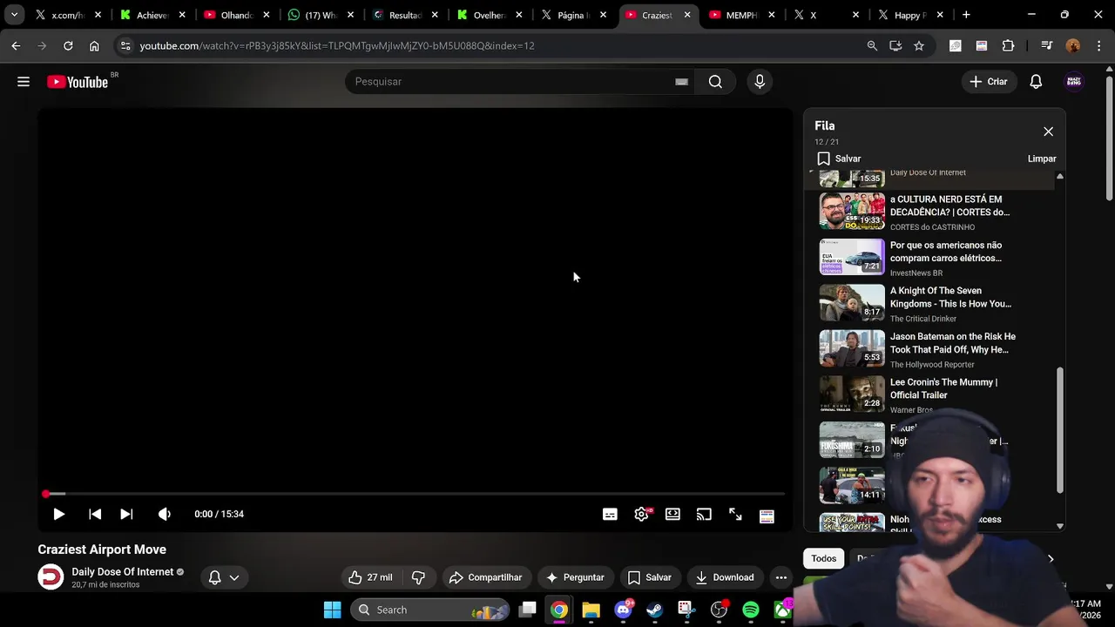Open Chrome media controls icon
This screenshot has height=627, width=1115.
tap(1046, 46)
